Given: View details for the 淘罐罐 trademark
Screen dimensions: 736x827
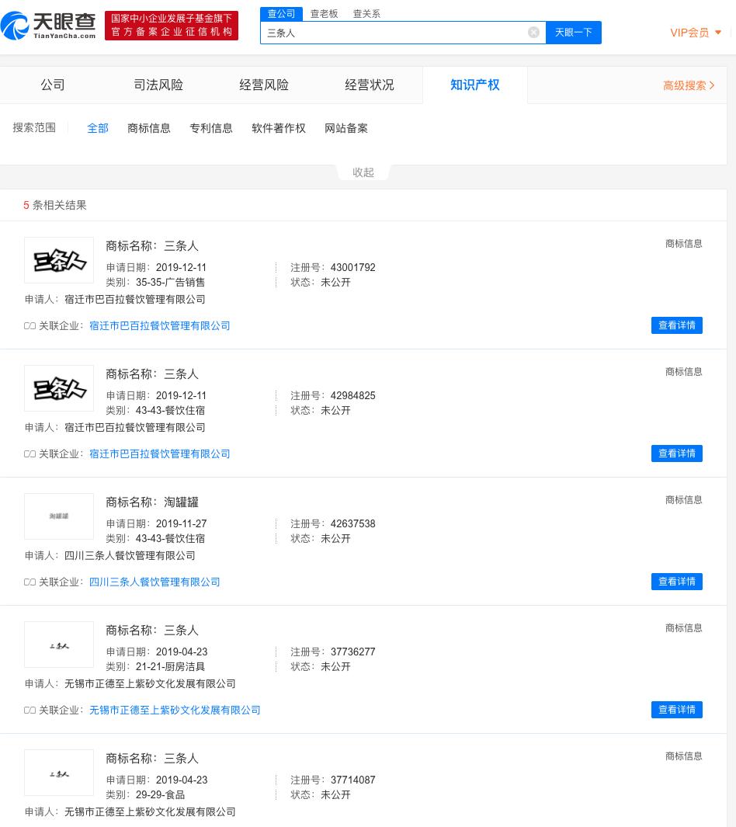Looking at the screenshot, I should point(676,582).
